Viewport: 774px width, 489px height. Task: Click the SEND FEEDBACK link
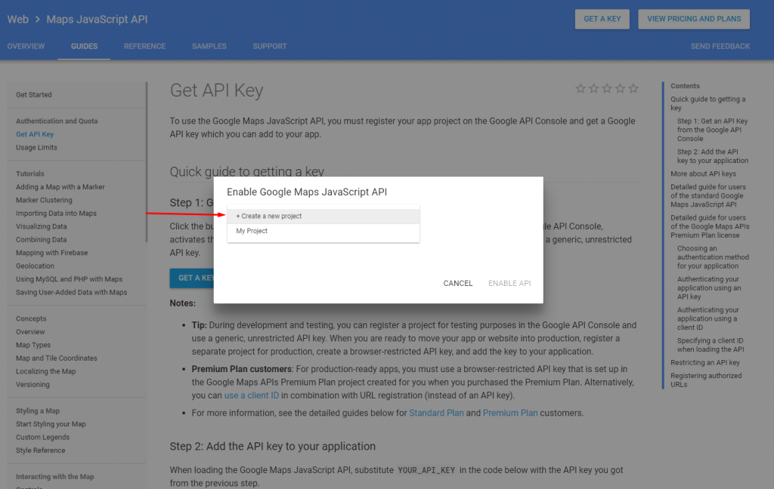click(x=720, y=46)
